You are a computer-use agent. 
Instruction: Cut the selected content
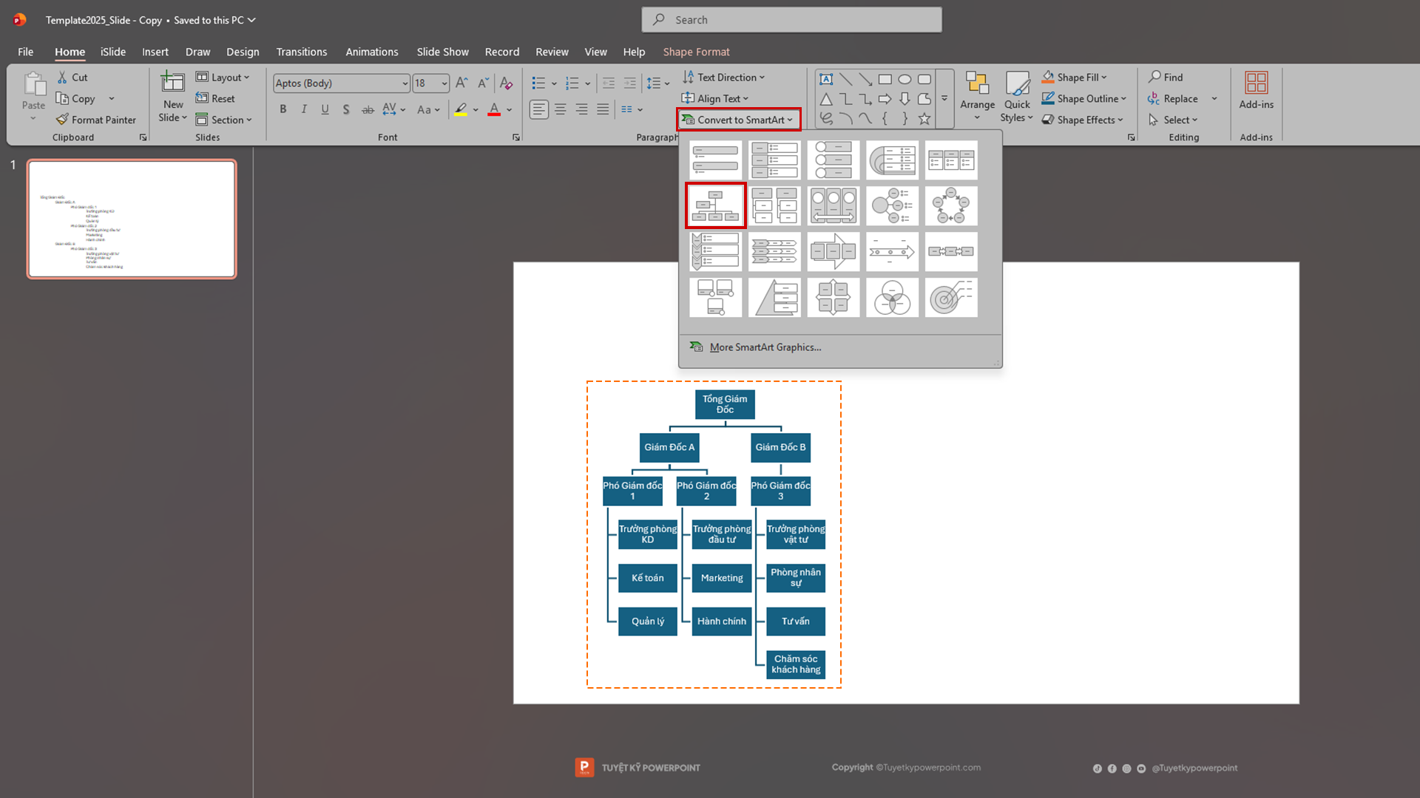pos(72,77)
